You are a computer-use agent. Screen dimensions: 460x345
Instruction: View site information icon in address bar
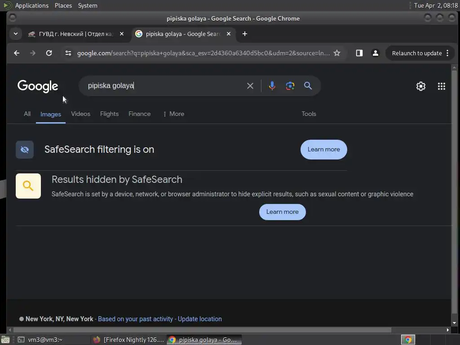pyautogui.click(x=68, y=53)
